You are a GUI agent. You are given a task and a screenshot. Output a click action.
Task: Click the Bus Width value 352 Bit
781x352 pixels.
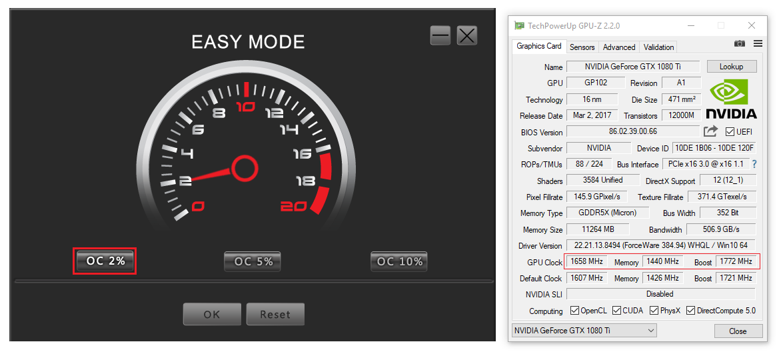click(728, 213)
